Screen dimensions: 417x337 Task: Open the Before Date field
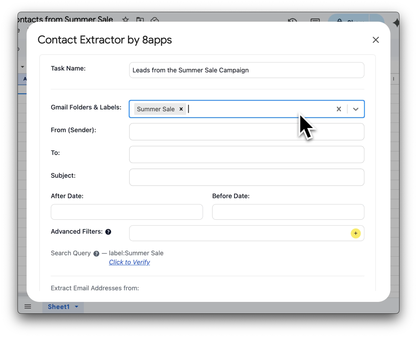288,212
